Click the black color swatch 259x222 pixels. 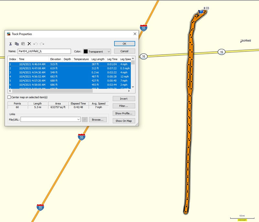point(85,51)
